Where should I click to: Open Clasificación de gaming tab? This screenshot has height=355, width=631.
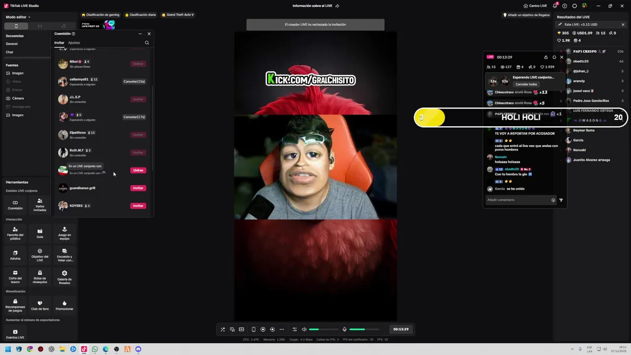[x=101, y=15]
